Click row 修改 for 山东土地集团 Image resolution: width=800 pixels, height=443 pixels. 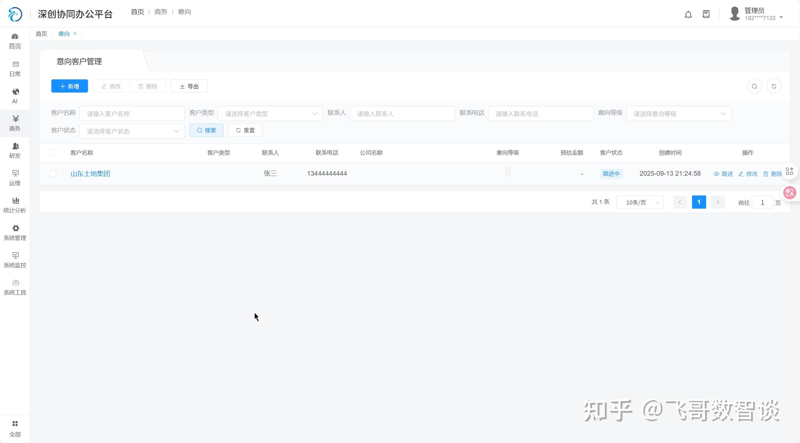pyautogui.click(x=748, y=174)
